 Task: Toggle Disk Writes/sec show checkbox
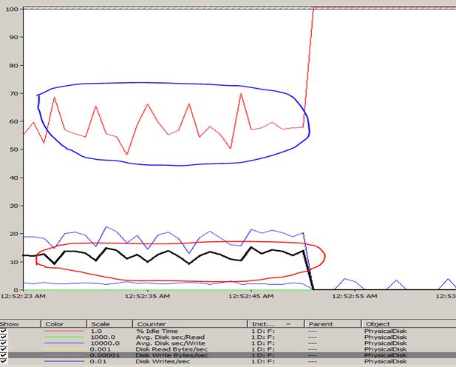(x=5, y=361)
